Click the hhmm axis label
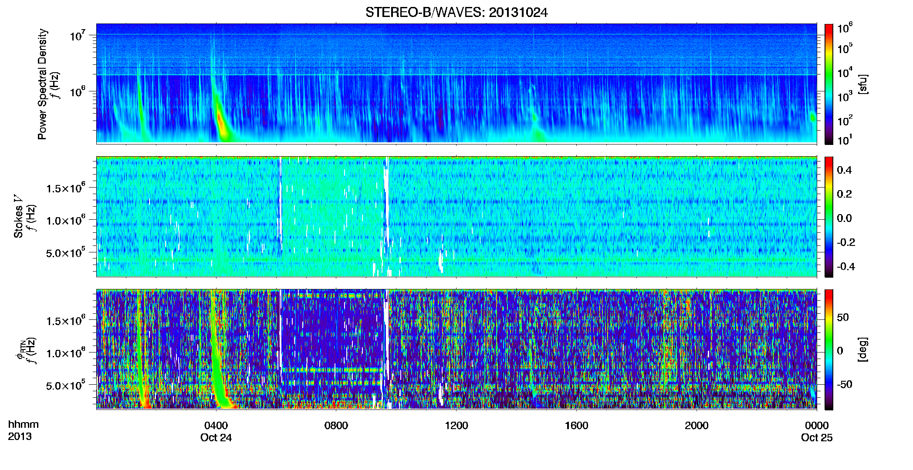This screenshot has height=470, width=913. click(x=23, y=424)
